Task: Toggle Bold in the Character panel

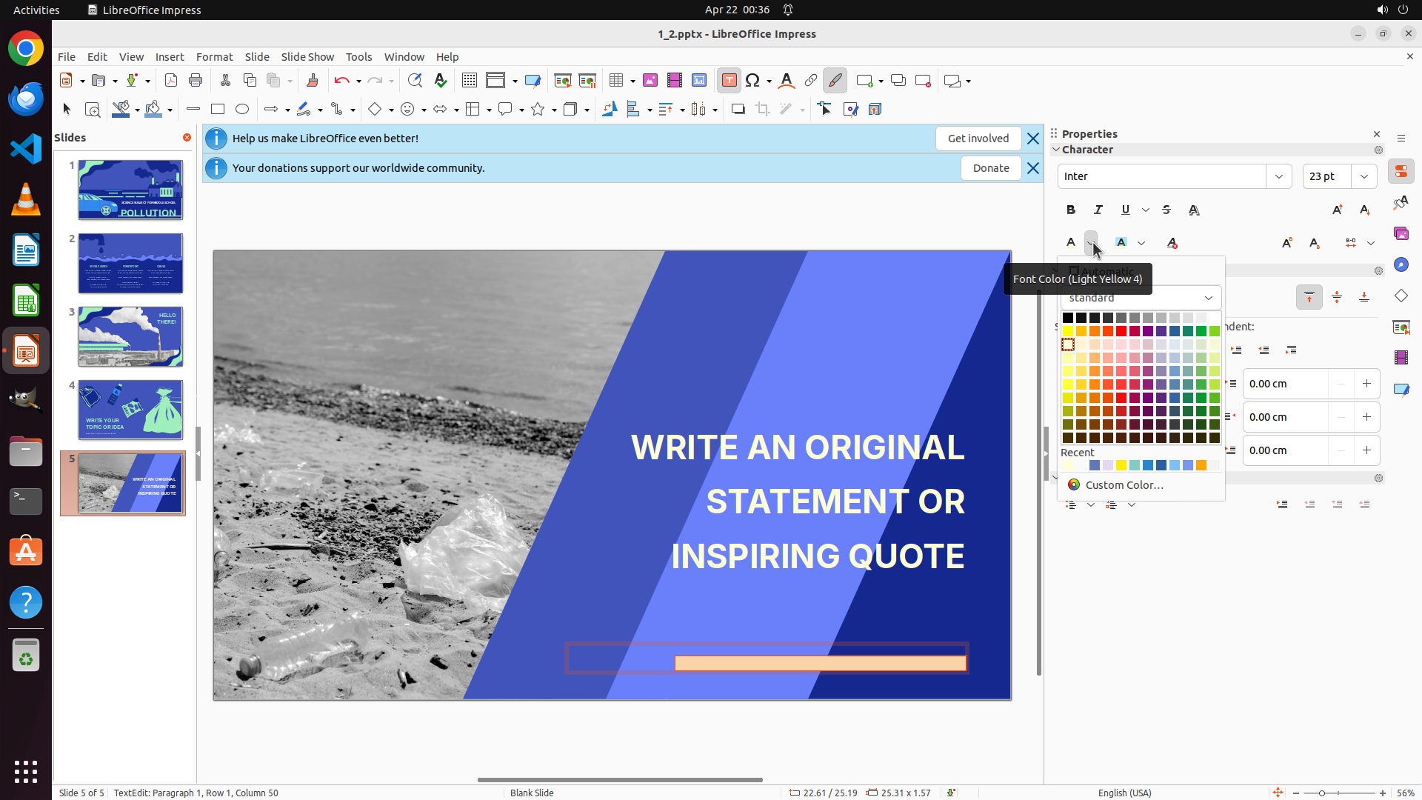Action: pos(1071,210)
